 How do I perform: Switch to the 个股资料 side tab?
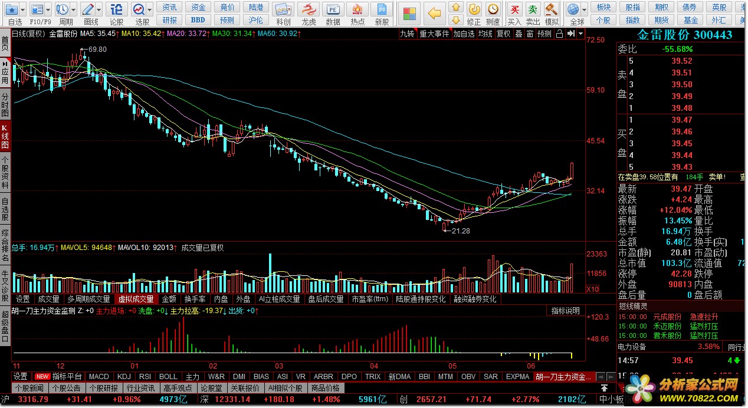pyautogui.click(x=5, y=173)
